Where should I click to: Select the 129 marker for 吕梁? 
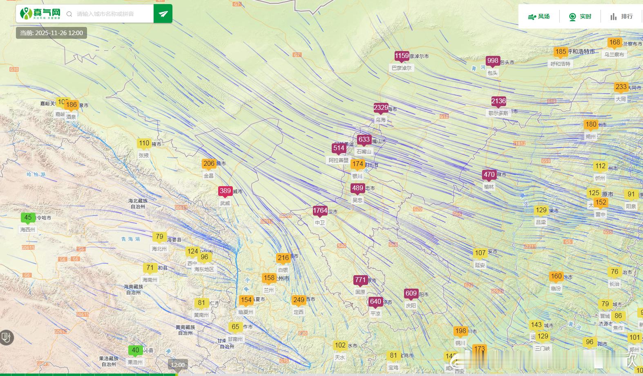[x=541, y=210]
